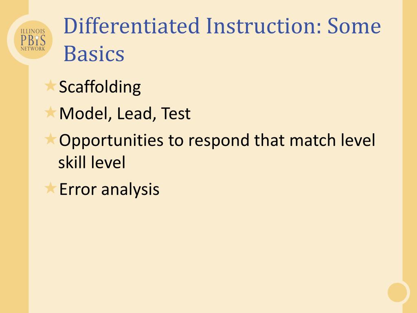The height and width of the screenshot is (313, 417).
Task: Click the Error analysis text
Action: [109, 190]
